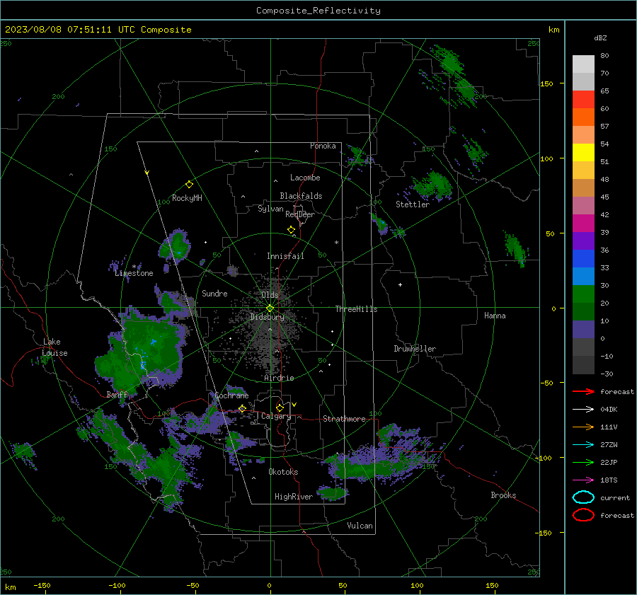This screenshot has width=637, height=595.
Task: Click the small green echo beside HighRiver
Action: point(333,492)
